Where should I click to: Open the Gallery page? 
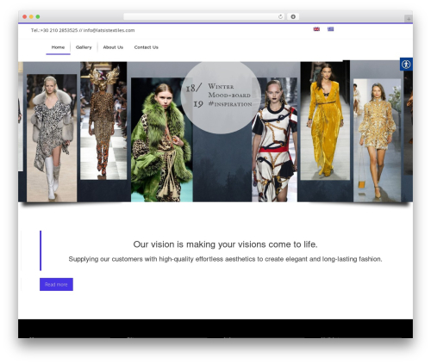[84, 47]
